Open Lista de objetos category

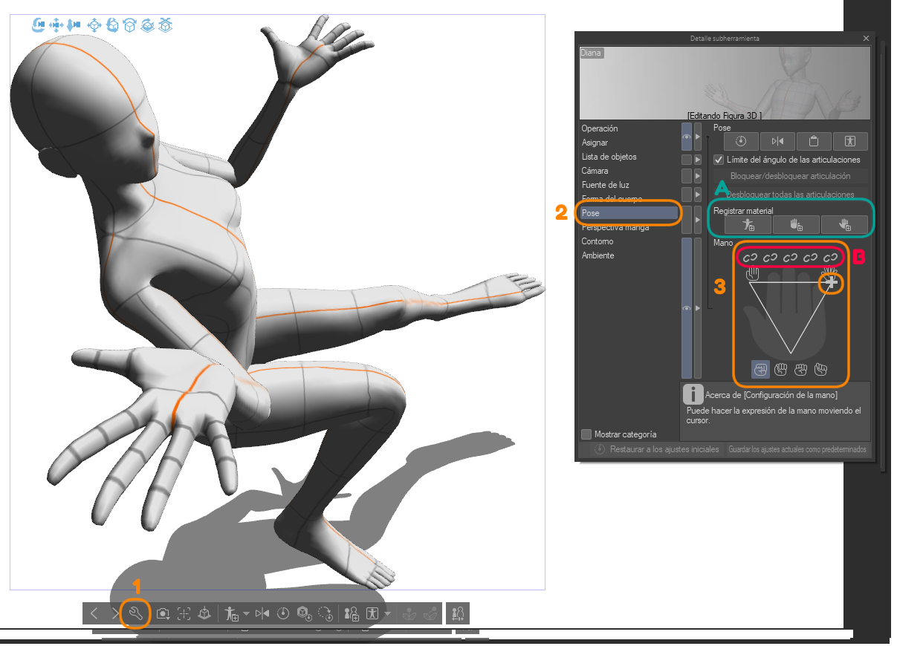pyautogui.click(x=609, y=157)
